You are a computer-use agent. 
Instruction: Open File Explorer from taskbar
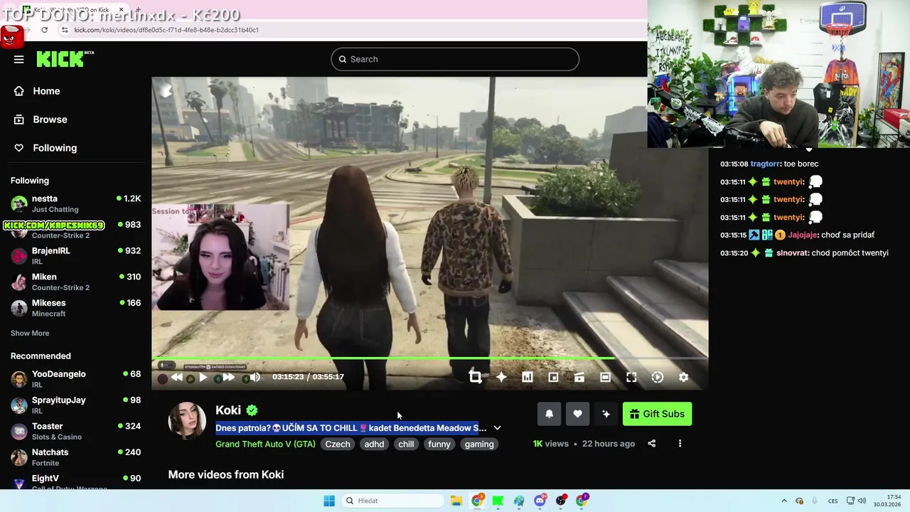(456, 501)
